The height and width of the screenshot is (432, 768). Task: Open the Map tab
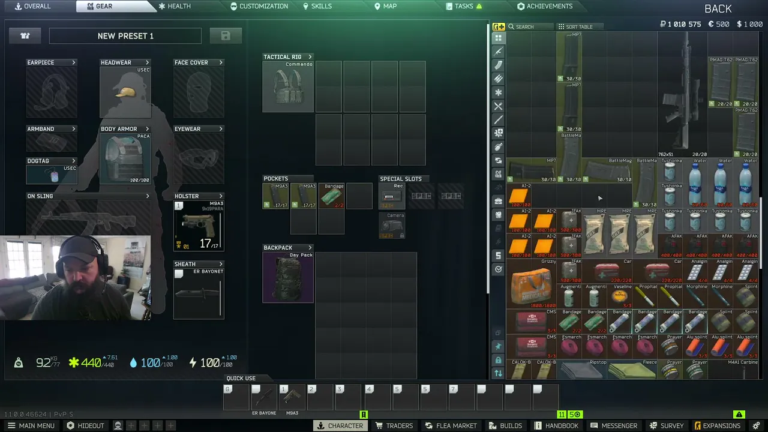coord(385,6)
